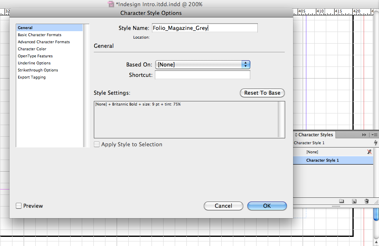The width and height of the screenshot is (379, 246).
Task: Click the Style Settings box scrollbar
Action: pos(281,120)
